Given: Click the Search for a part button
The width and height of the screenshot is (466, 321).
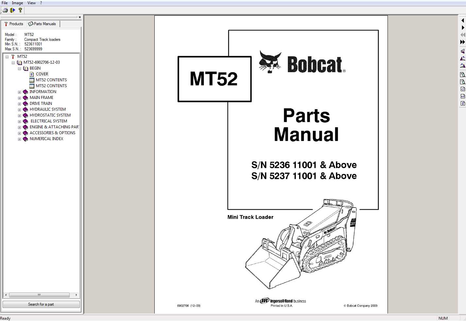Looking at the screenshot, I should click(x=41, y=304).
